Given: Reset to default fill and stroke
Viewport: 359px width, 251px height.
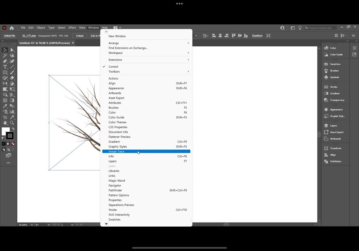Looking at the screenshot, I should (x=3, y=138).
